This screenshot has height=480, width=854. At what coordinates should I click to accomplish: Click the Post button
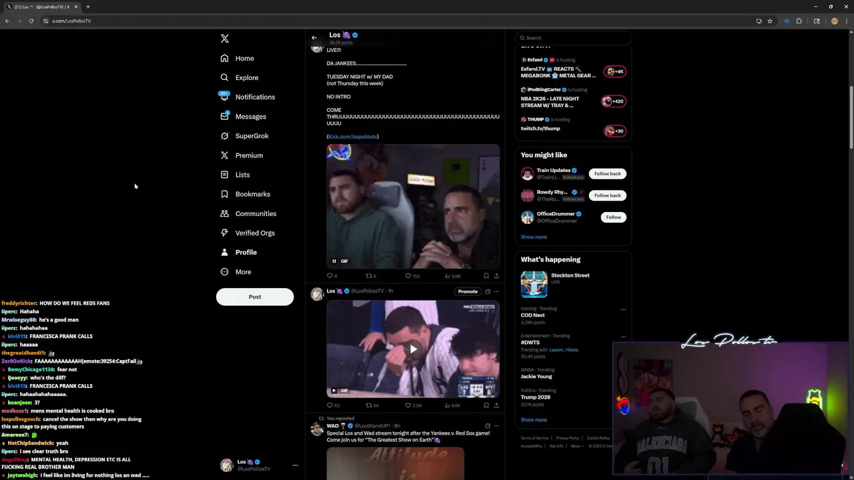point(255,297)
